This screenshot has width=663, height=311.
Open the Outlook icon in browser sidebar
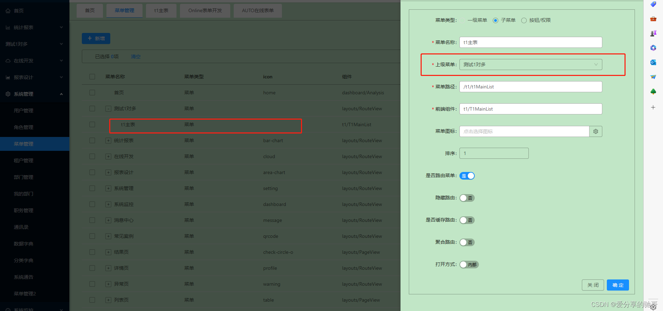pyautogui.click(x=653, y=62)
